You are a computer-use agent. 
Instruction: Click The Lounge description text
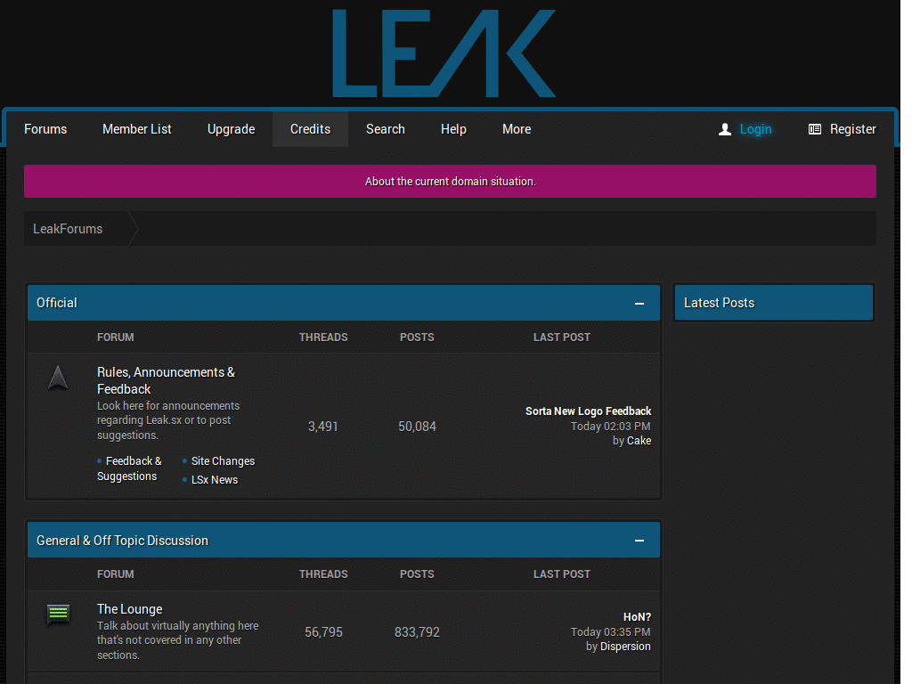(x=177, y=640)
